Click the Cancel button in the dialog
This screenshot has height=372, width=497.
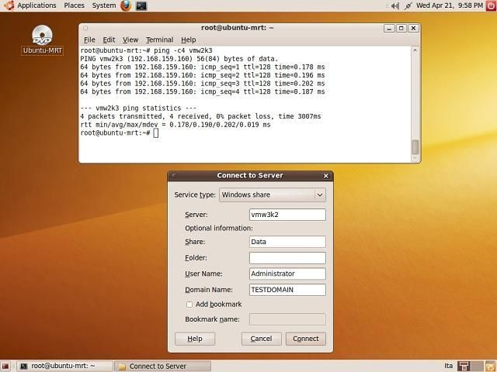click(x=261, y=339)
